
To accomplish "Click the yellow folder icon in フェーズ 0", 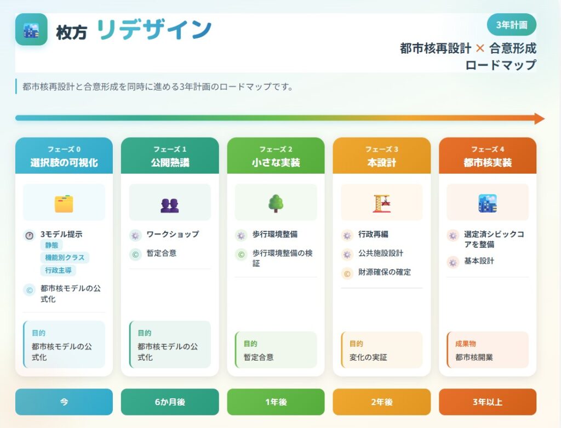I will [64, 203].
